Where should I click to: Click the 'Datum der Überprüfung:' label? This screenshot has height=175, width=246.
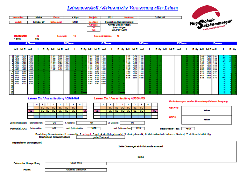(x=27, y=163)
